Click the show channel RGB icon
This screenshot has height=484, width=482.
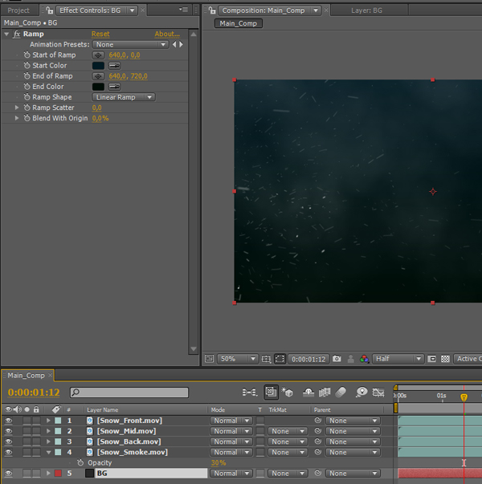[x=364, y=359]
